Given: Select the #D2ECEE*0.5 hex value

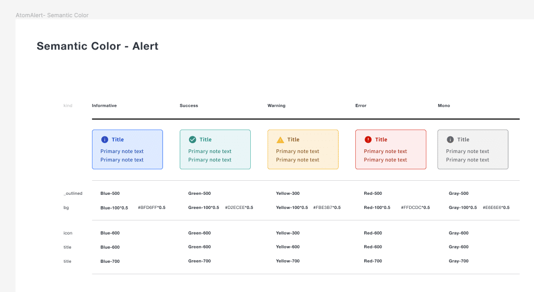Looking at the screenshot, I should [239, 207].
